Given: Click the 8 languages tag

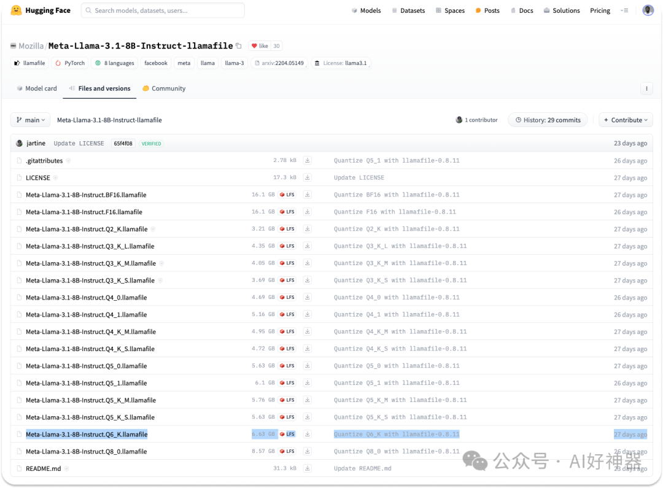Looking at the screenshot, I should coord(115,63).
